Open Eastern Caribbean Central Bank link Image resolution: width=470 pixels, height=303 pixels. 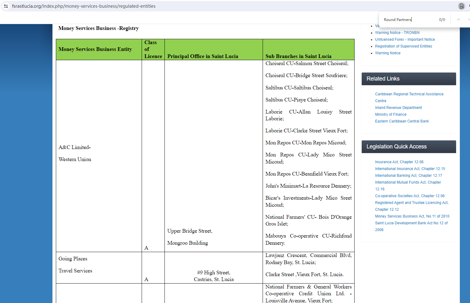tap(402, 121)
